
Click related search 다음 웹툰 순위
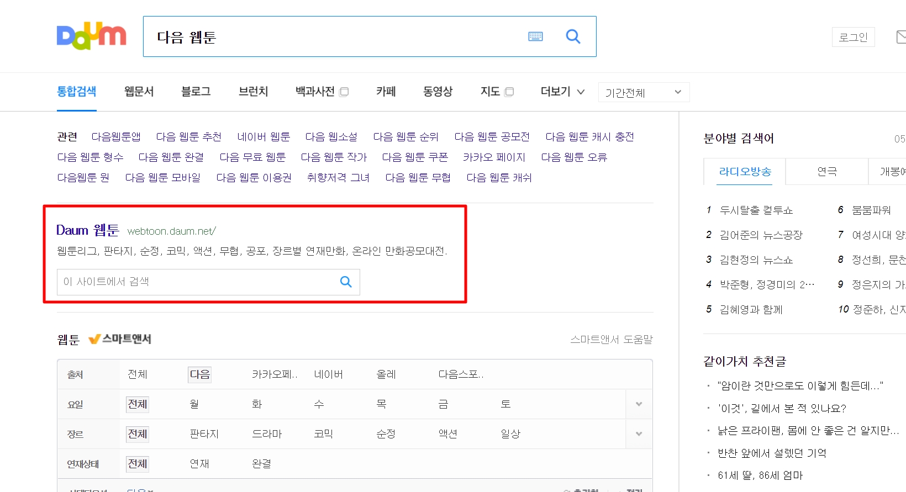tap(406, 137)
